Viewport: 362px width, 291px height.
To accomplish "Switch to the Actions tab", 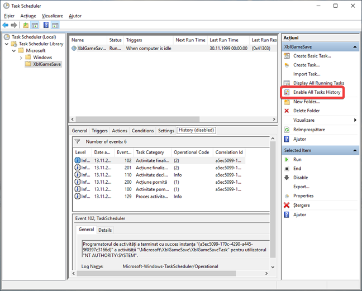I will click(x=120, y=131).
